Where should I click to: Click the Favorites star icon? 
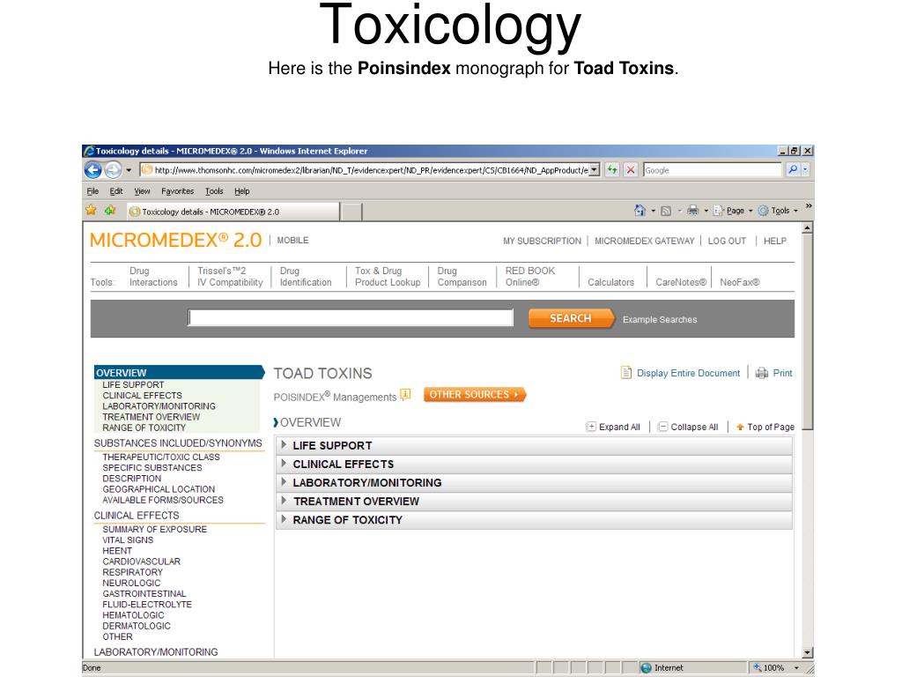tap(91, 210)
